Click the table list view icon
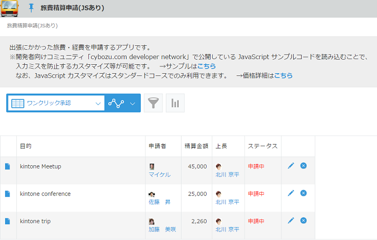 [17, 104]
